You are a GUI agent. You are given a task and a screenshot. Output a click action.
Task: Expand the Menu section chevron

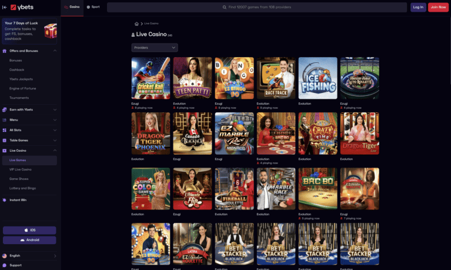[55, 120]
